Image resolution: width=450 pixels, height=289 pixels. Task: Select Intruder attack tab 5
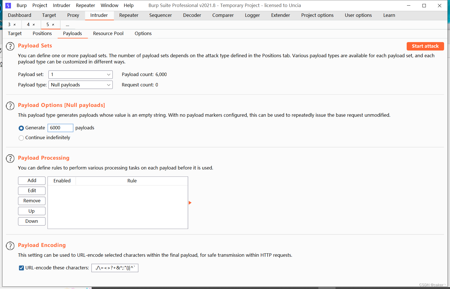pyautogui.click(x=48, y=25)
